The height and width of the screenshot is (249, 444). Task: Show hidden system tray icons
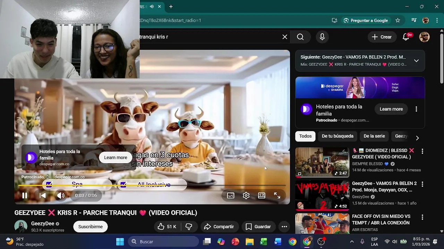click(352, 241)
